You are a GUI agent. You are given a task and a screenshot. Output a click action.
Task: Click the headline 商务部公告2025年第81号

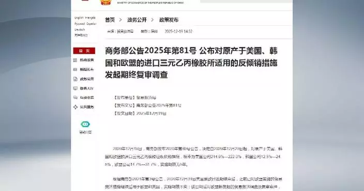click(x=191, y=63)
